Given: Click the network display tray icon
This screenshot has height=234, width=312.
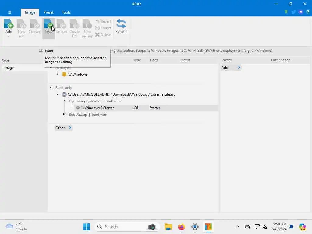Looking at the screenshot, I should [x=257, y=227].
